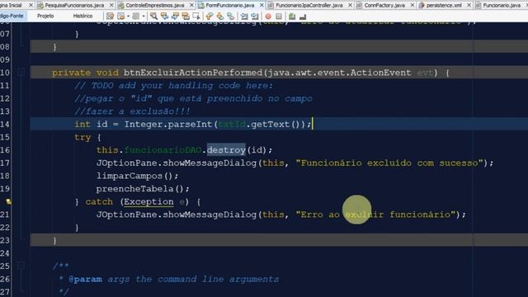Collapse the btnExcluirActionPerformed method fold
This screenshot has height=297, width=528.
point(21,72)
